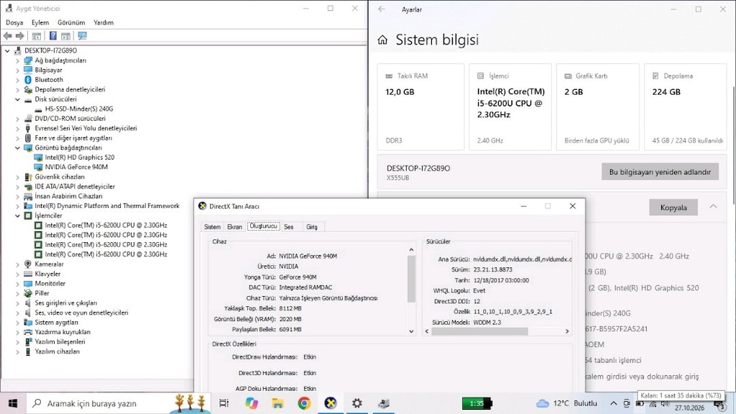Switch to the Sistem tab in DirectX tool

click(x=212, y=226)
